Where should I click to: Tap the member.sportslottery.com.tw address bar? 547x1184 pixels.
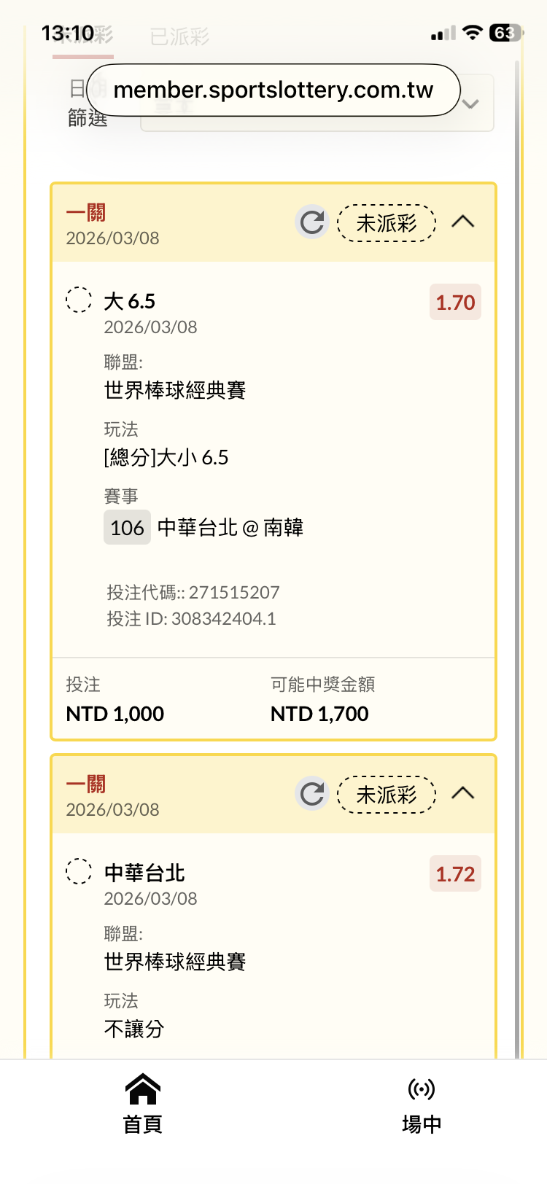(273, 90)
